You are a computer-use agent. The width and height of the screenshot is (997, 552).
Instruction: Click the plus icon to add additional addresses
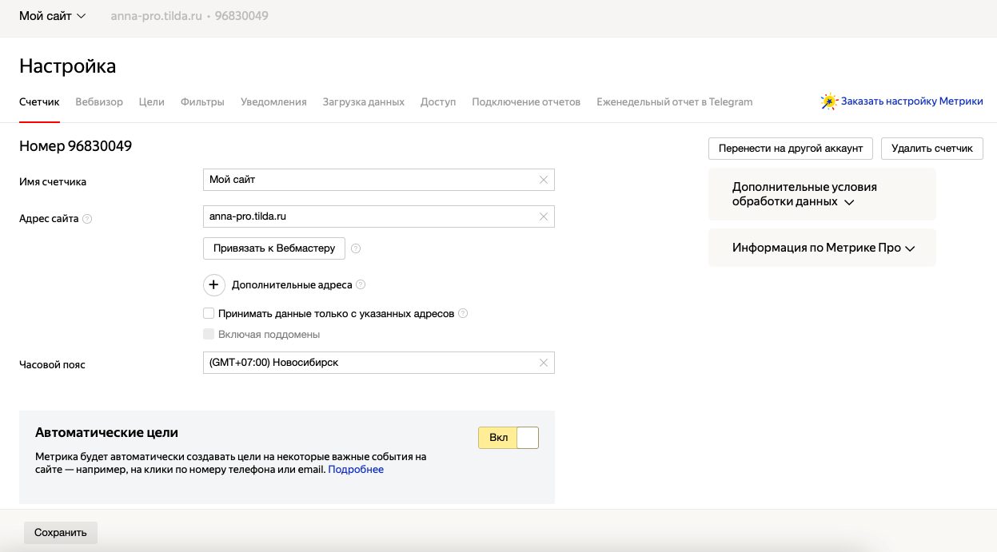pos(214,284)
